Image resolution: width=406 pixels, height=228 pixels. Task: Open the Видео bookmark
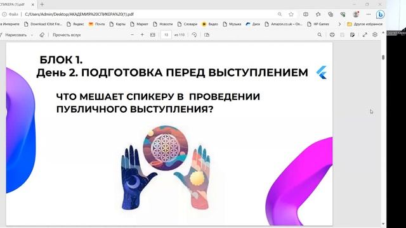pos(210,24)
